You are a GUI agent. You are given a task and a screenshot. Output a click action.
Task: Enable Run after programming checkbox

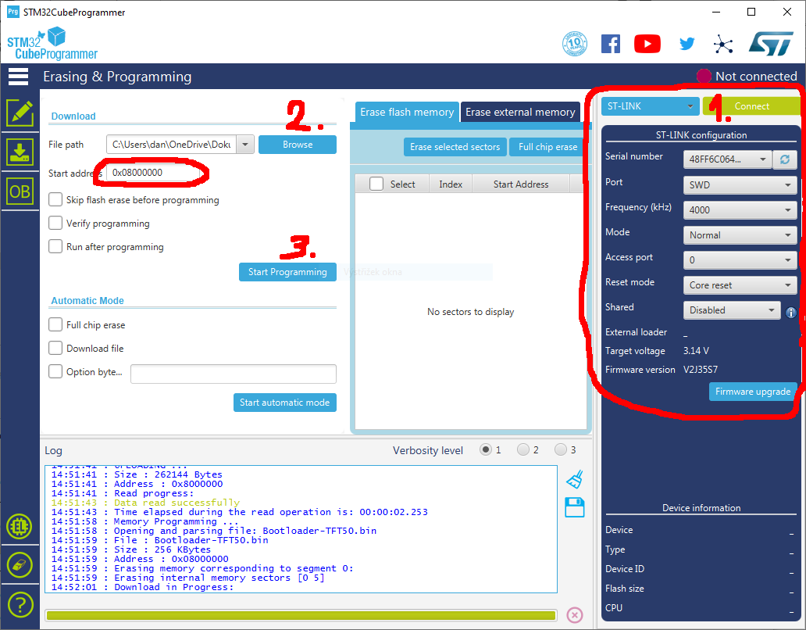pos(55,246)
